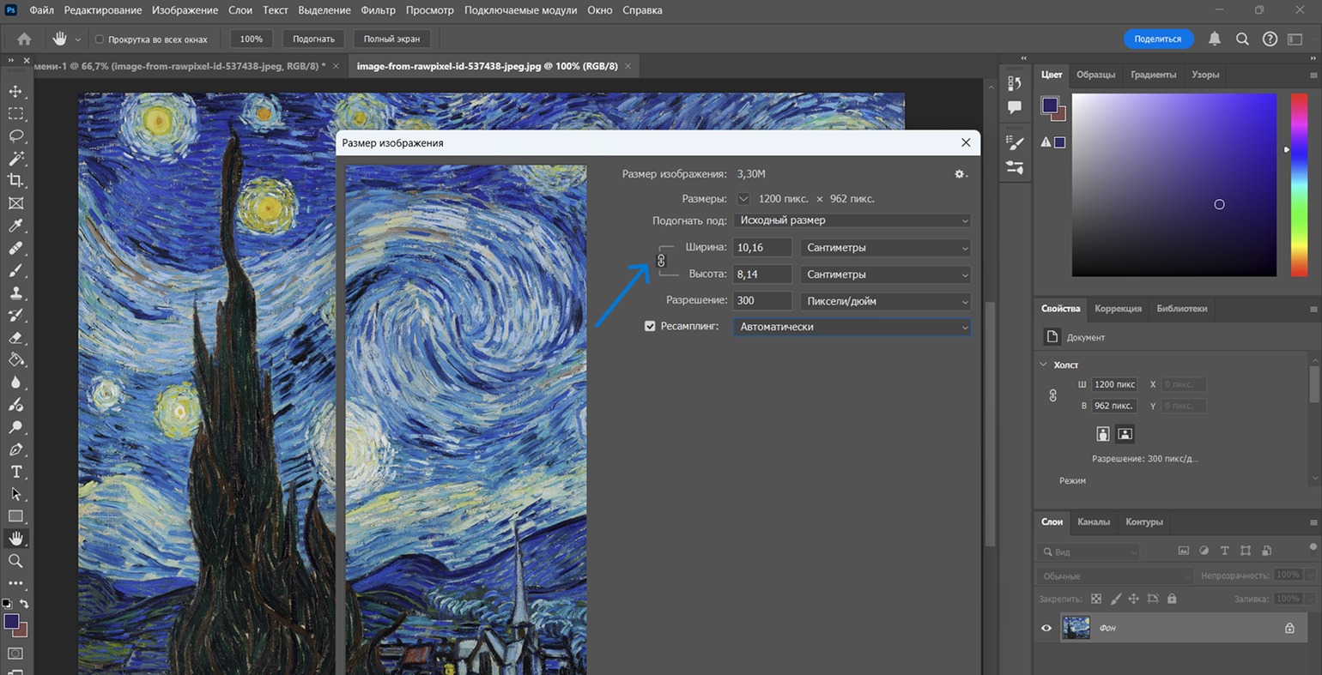This screenshot has height=675, width=1322.
Task: Open the dialog gear settings menu
Action: (961, 174)
